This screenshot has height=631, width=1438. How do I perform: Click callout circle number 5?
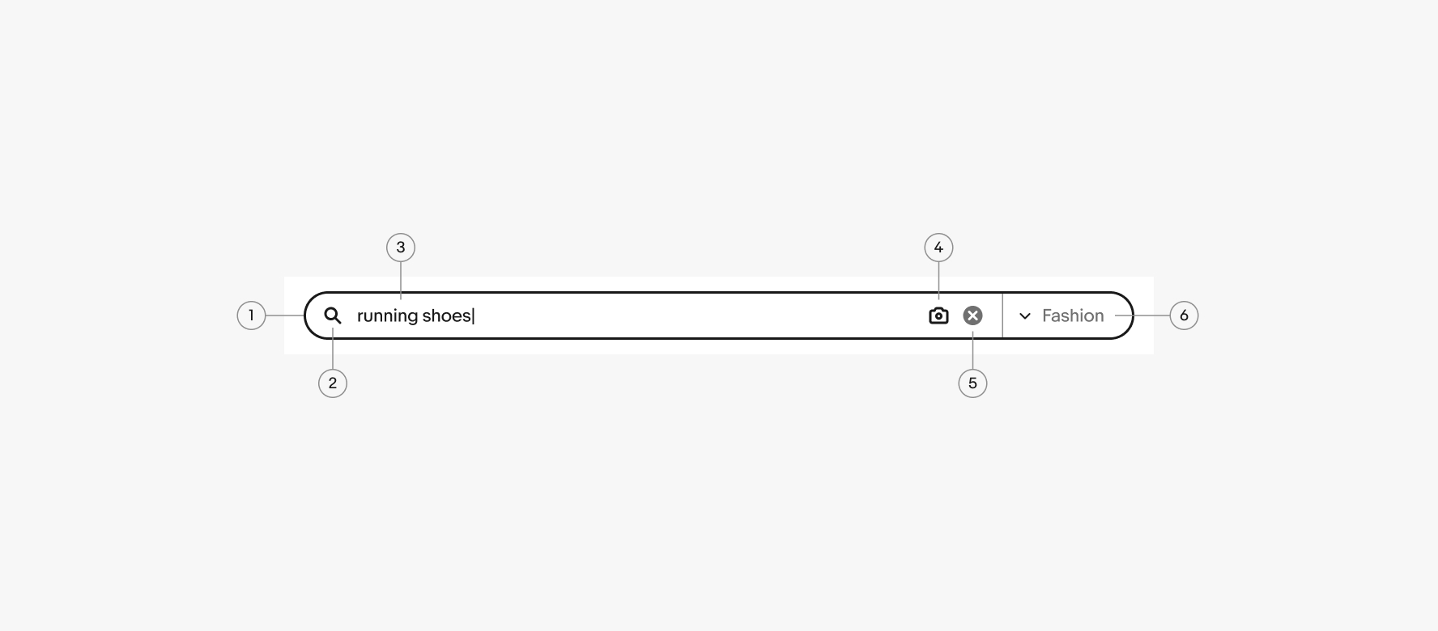(972, 383)
